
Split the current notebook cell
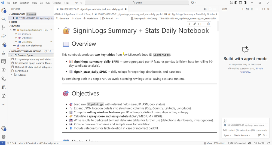pos(200,24)
